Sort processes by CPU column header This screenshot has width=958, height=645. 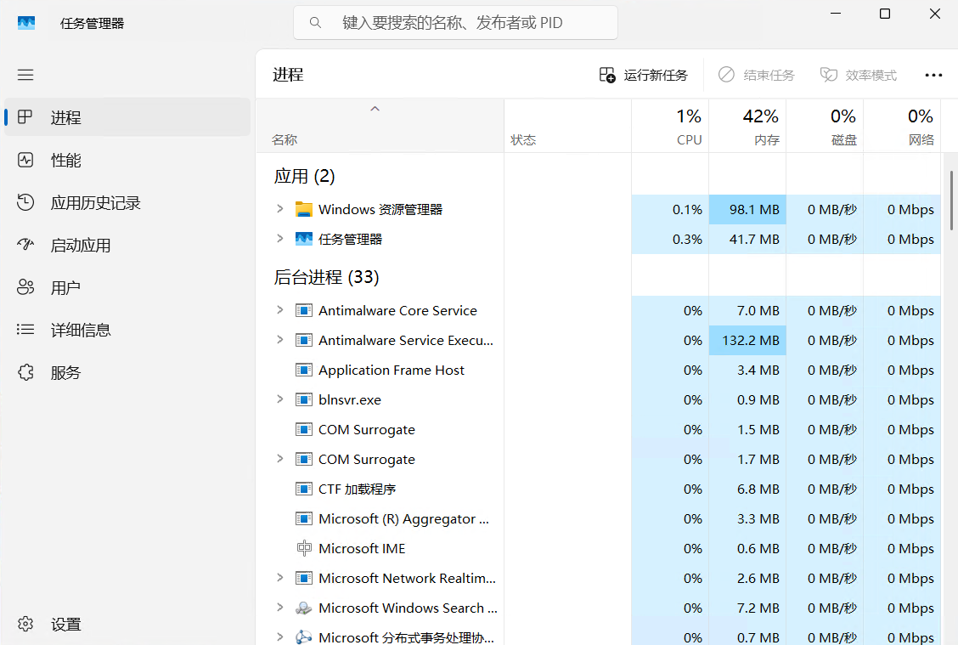[670, 127]
